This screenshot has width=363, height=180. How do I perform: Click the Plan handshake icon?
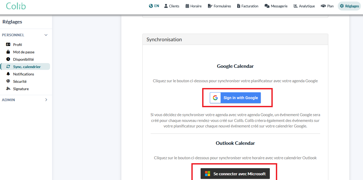coord(323,6)
